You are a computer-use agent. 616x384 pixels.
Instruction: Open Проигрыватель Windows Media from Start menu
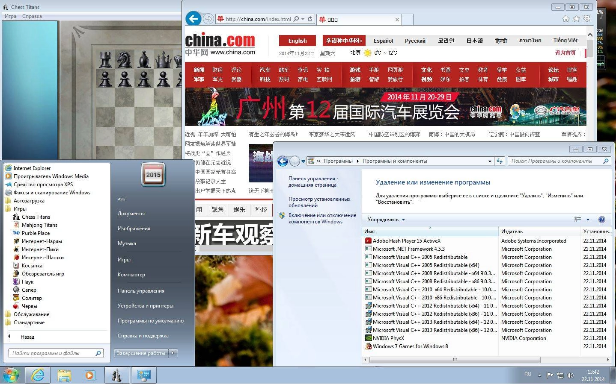click(x=51, y=176)
